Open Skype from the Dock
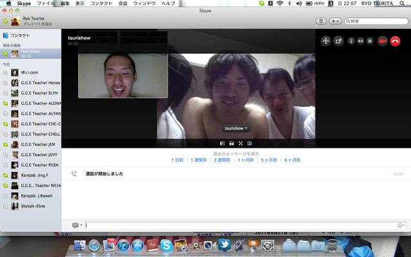This screenshot has height=257, width=411. 166,245
